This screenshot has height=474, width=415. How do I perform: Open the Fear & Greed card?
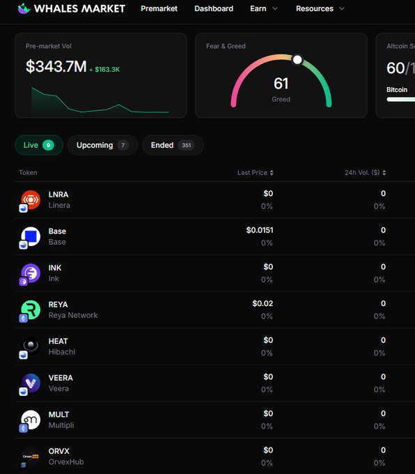pos(281,75)
